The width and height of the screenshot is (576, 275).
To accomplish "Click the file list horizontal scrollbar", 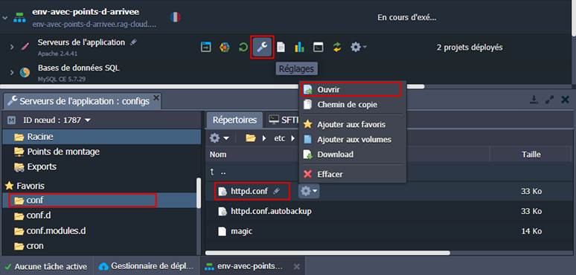I will click(327, 253).
